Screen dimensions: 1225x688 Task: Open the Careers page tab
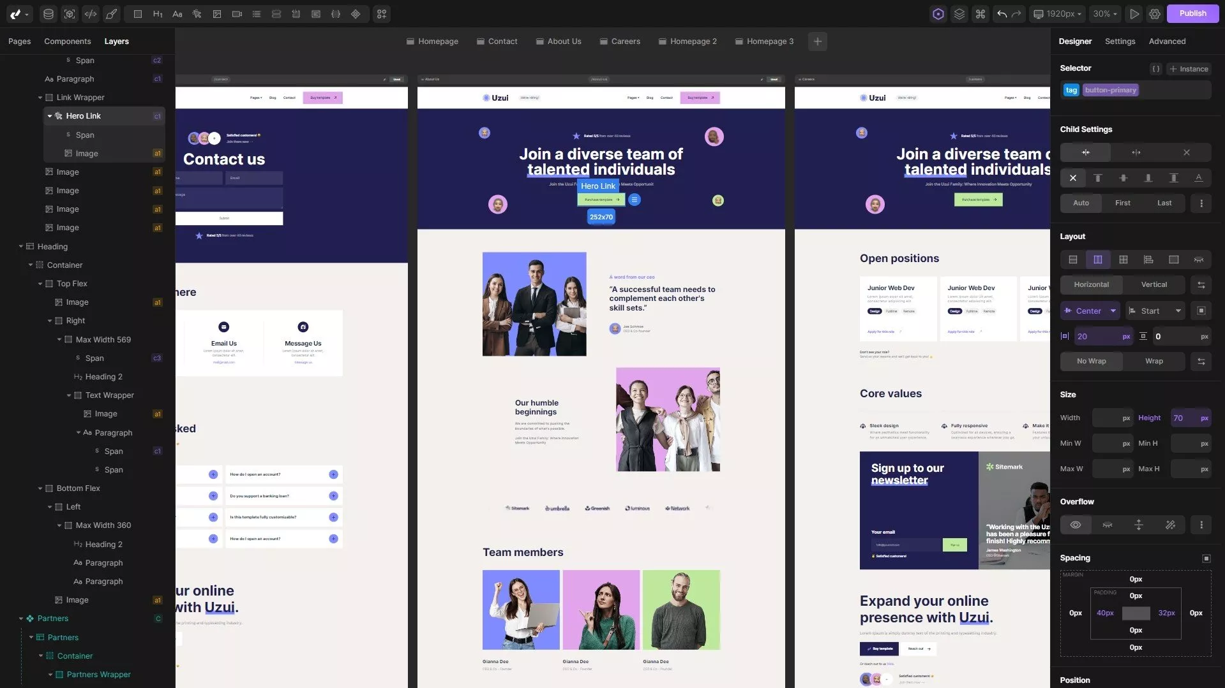pyautogui.click(x=619, y=41)
